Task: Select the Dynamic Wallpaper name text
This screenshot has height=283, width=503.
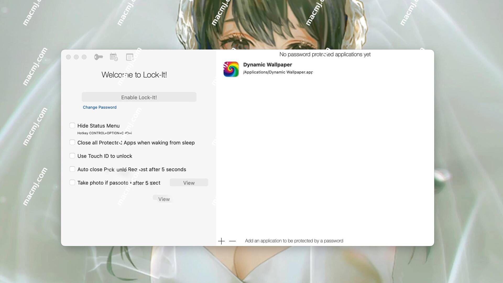Action: click(267, 64)
